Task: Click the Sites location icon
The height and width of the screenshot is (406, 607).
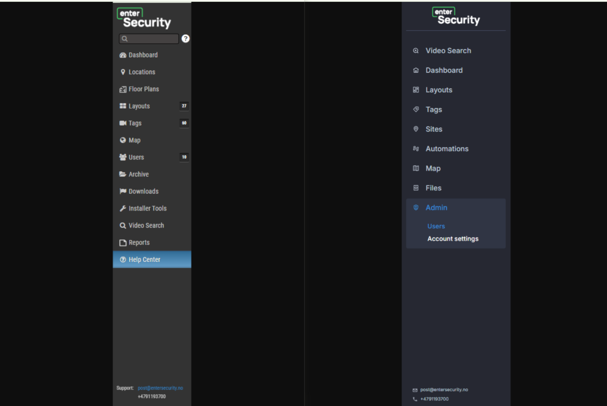Action: (x=416, y=129)
